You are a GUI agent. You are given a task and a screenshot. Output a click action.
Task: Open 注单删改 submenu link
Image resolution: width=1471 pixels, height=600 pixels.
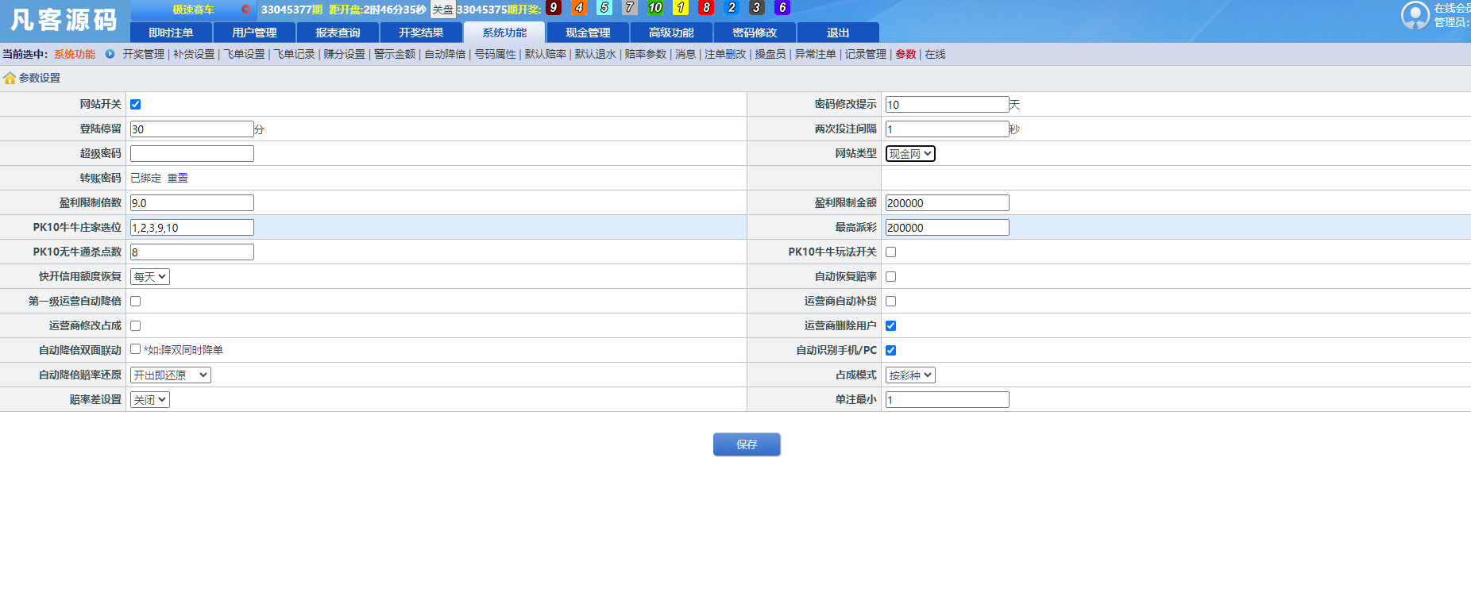point(725,54)
